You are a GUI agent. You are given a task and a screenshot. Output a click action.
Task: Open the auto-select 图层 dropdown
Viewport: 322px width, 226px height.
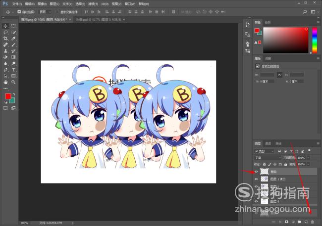coord(45,12)
